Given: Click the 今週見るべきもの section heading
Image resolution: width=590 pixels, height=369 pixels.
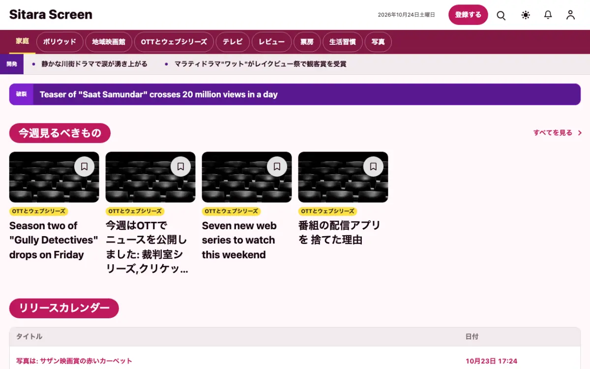Looking at the screenshot, I should 60,133.
